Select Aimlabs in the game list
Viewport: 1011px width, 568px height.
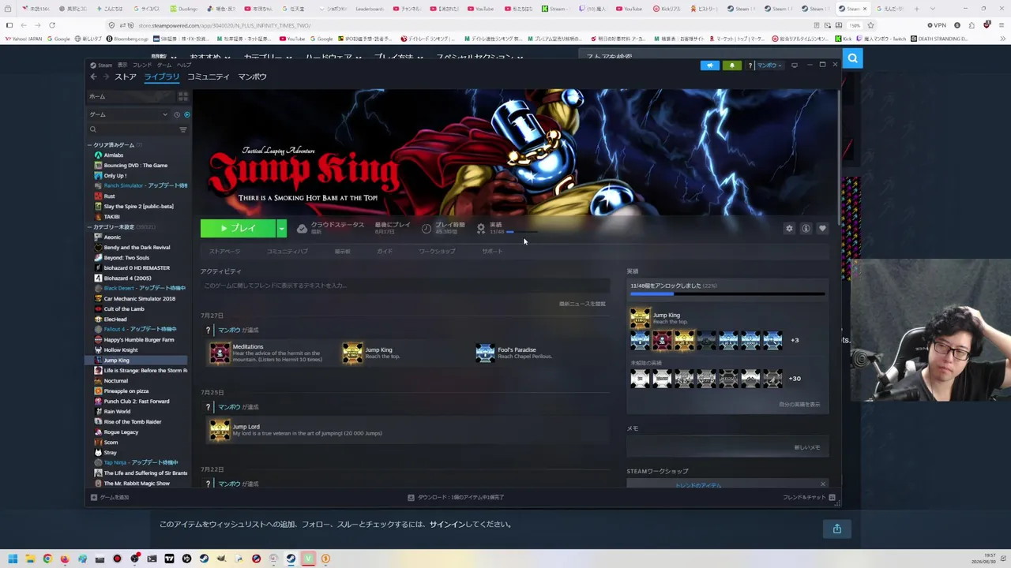point(114,155)
